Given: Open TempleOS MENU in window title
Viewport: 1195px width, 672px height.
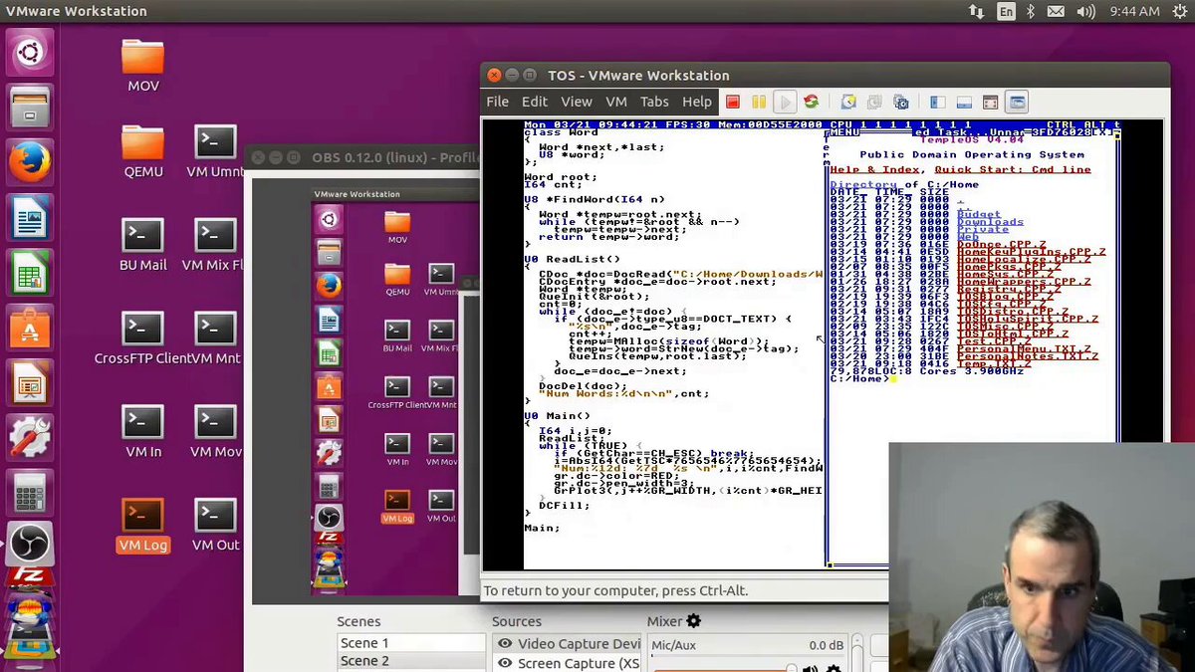Looking at the screenshot, I should 844,131.
